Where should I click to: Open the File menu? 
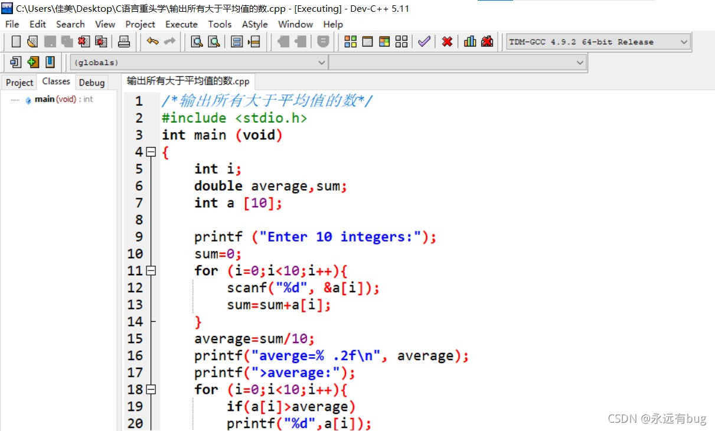click(x=12, y=24)
